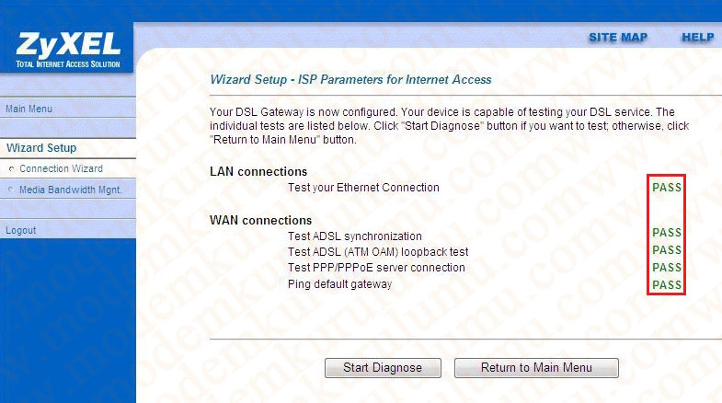Image resolution: width=722 pixels, height=403 pixels.
Task: Log out via the Logout link
Action: pyautogui.click(x=21, y=230)
